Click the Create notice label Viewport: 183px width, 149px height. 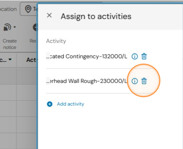[x=10, y=44]
